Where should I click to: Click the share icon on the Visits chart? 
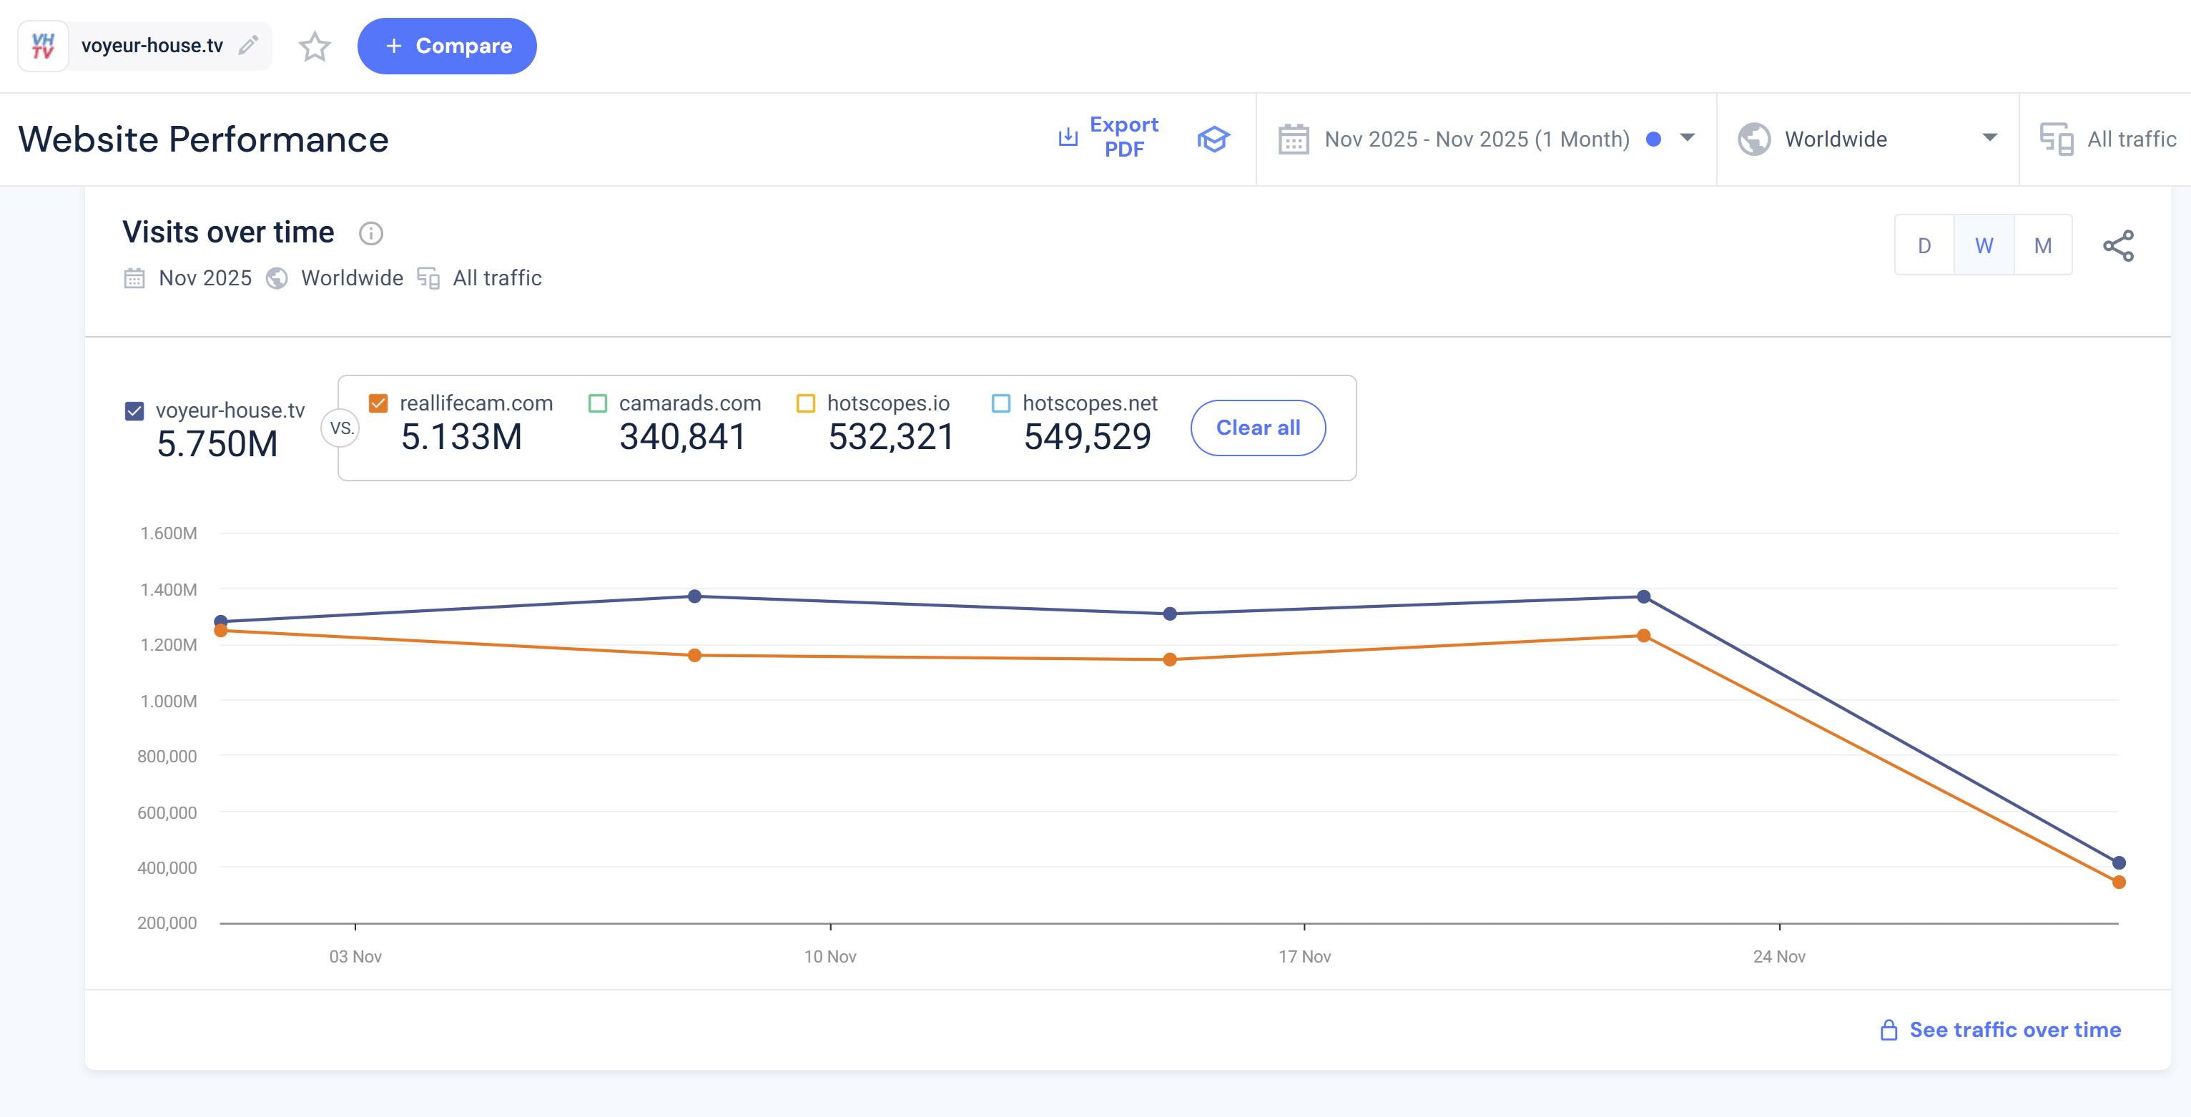(x=2118, y=246)
